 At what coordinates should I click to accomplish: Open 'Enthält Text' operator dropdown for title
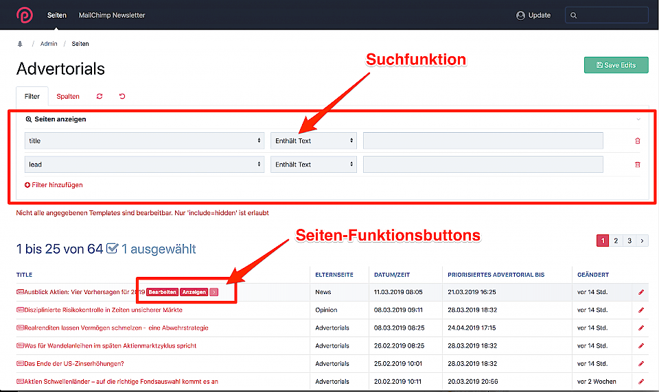coord(313,140)
